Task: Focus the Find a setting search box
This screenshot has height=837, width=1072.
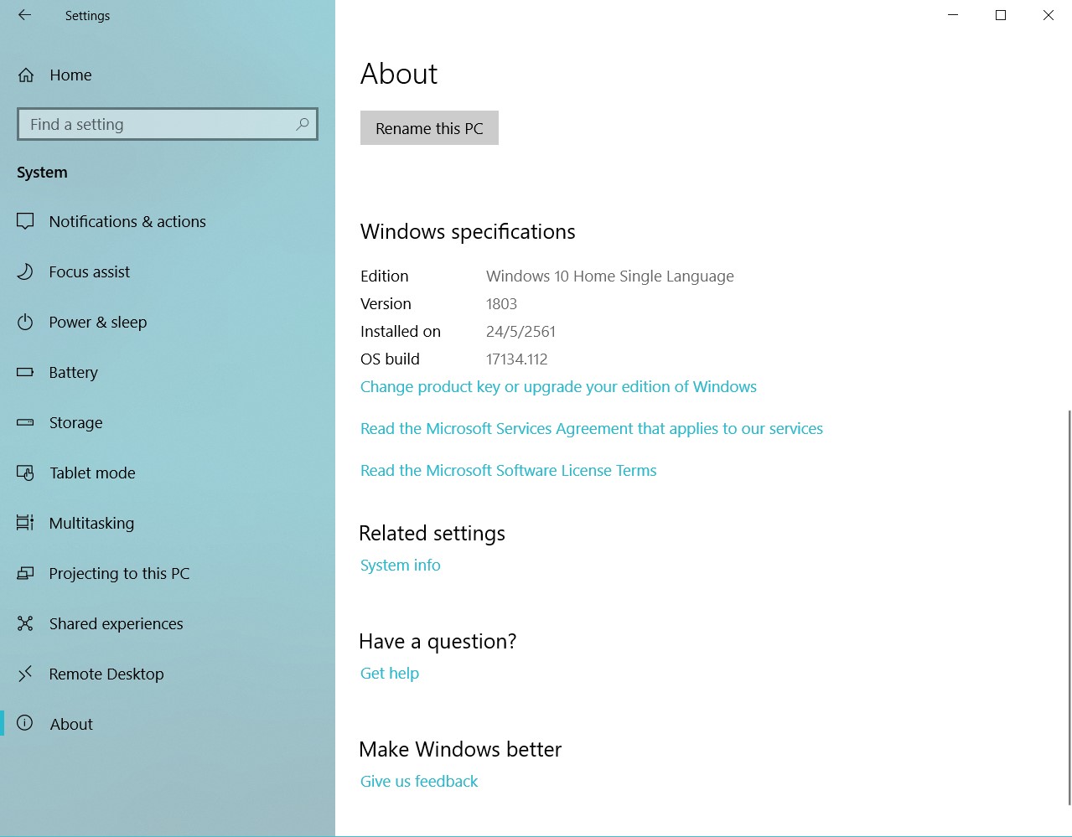Action: (168, 124)
